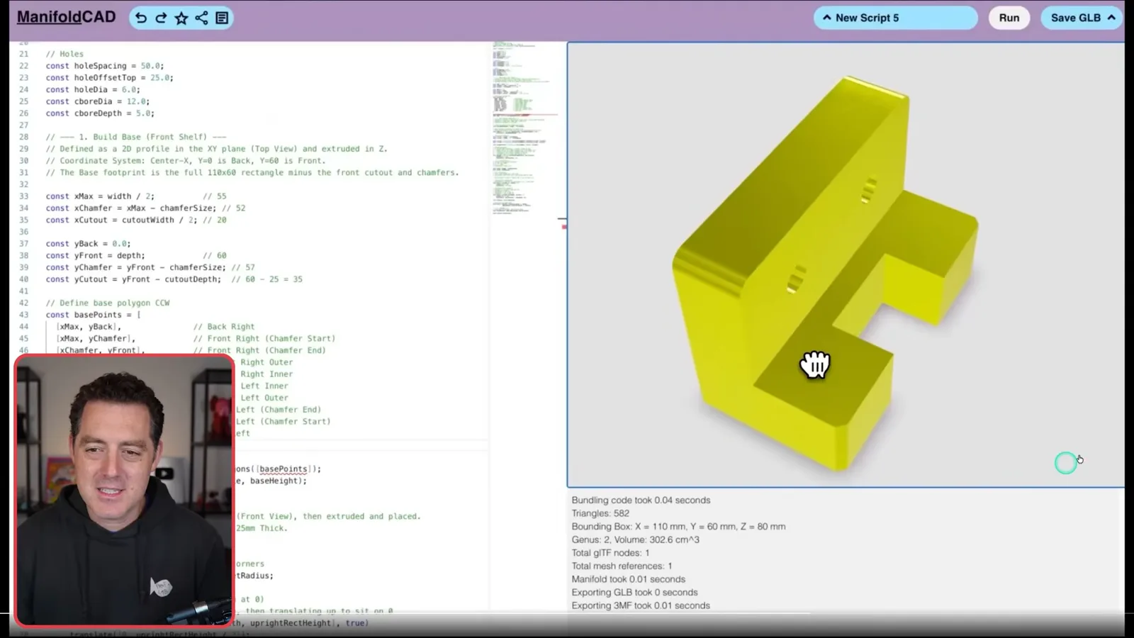This screenshot has height=638, width=1134.
Task: Click 'Bundling code took 0.04 seconds' line
Action: click(x=641, y=500)
